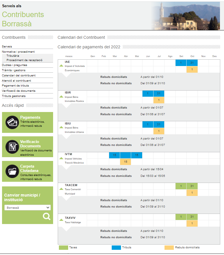Click IAE yellow domiciliat cell in October

pyautogui.click(x=192, y=69)
